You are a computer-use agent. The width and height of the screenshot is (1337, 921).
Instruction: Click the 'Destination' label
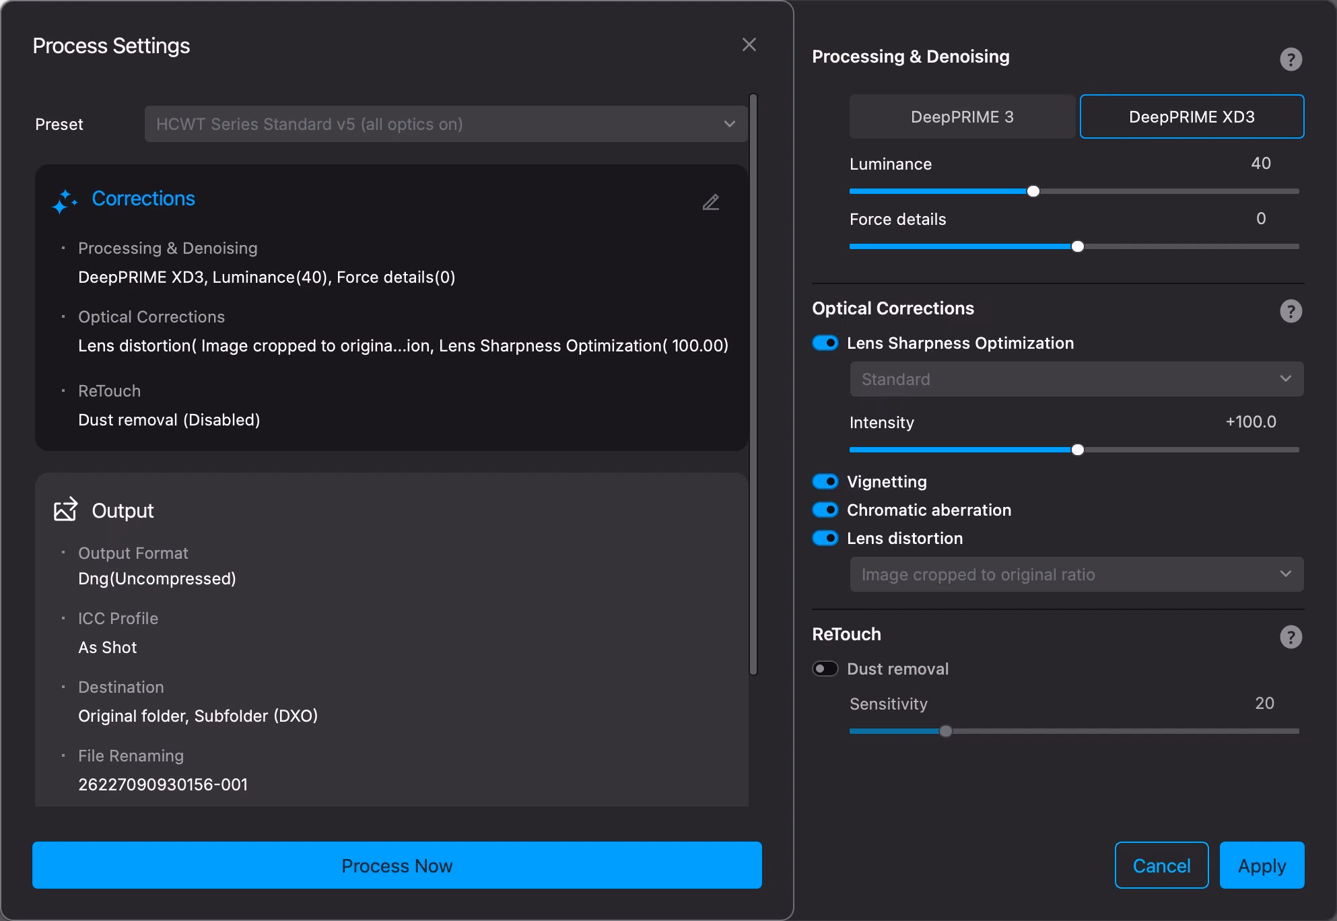[x=121, y=687]
